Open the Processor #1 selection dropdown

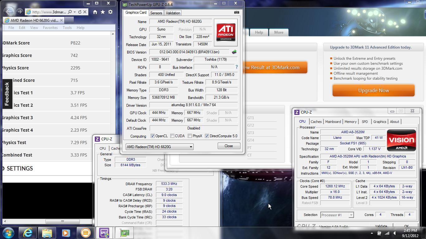pos(337,215)
